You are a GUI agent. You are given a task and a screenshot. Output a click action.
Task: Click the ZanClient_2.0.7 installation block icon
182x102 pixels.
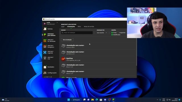[63, 52]
